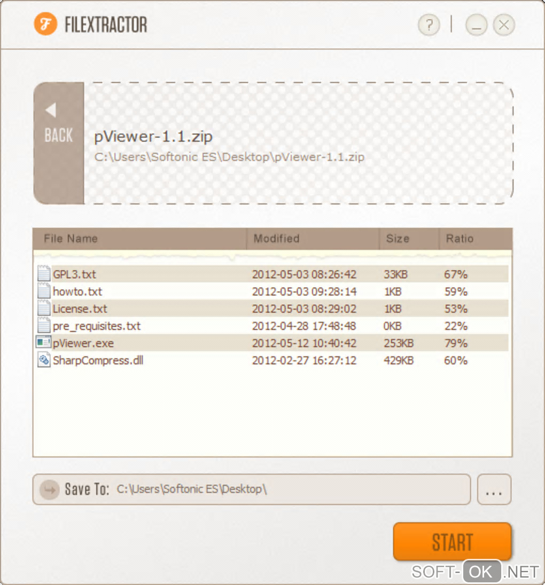Click the FileExtractor orange logo icon
Image resolution: width=545 pixels, height=585 pixels.
click(45, 24)
